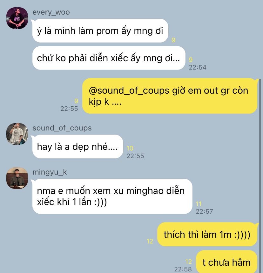The width and height of the screenshot is (263, 273).
Task: Click the 22:58 timestamp near the last message
Action: coord(183,269)
